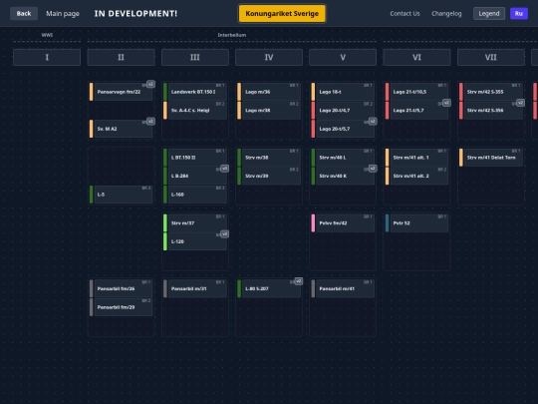Select the Strv m/41 Delat Torn card

(x=491, y=158)
